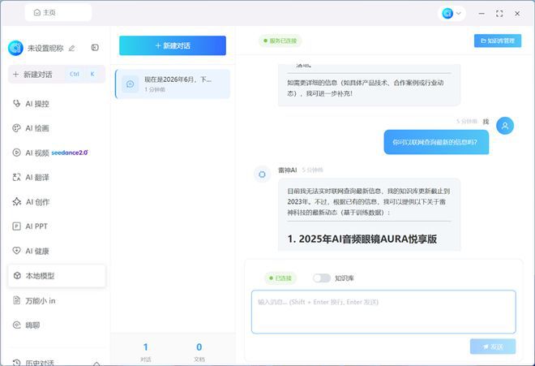The height and width of the screenshot is (366, 535).
Task: Click the blue 新建对话 button
Action: [x=173, y=45]
